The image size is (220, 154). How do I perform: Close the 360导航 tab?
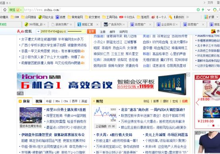[x=45, y=24]
